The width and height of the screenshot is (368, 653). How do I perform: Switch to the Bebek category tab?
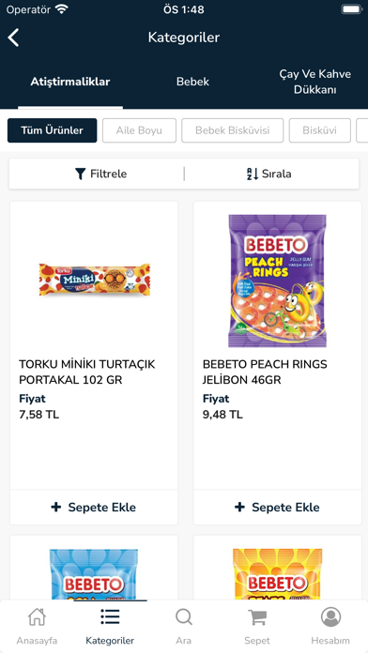click(x=192, y=82)
